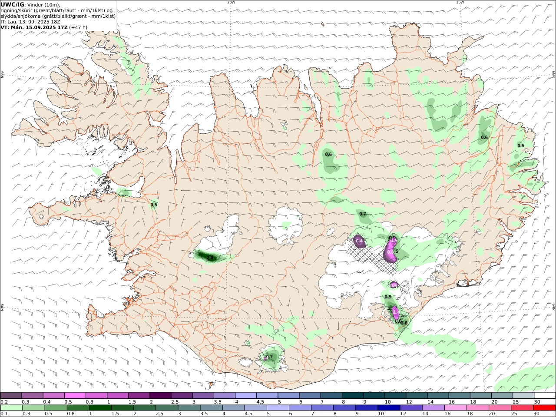
Task: Pick the bright red swatch labeled 30
Action: [543, 408]
